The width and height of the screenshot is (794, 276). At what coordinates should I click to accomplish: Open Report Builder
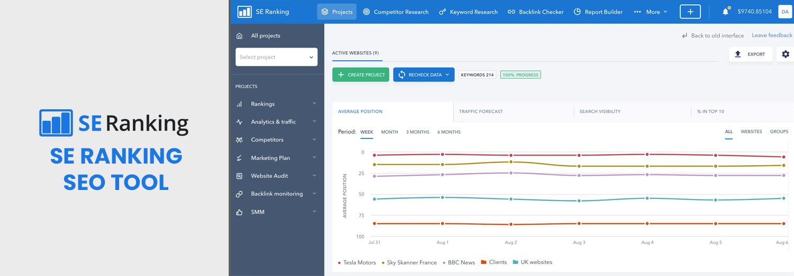pyautogui.click(x=598, y=12)
